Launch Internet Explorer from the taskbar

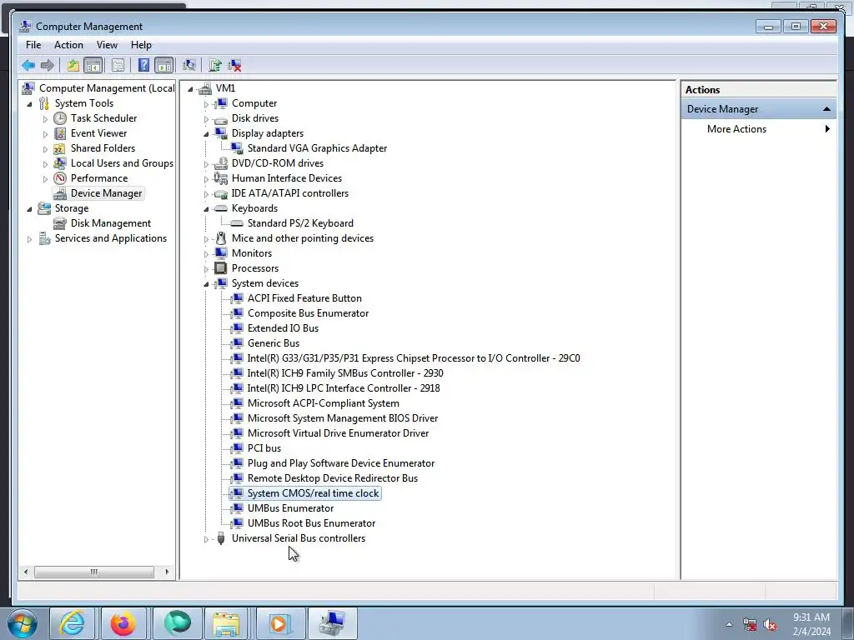[72, 623]
